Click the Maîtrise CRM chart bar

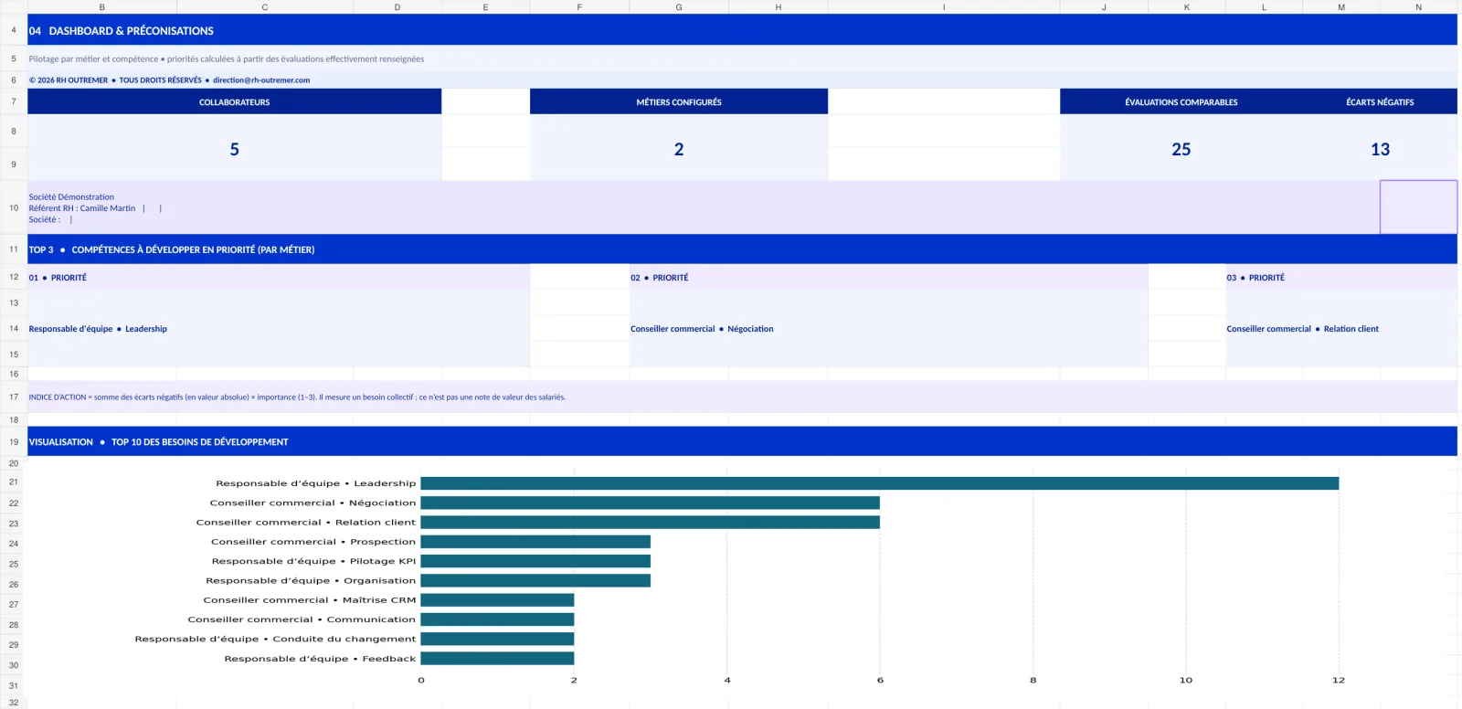click(497, 600)
